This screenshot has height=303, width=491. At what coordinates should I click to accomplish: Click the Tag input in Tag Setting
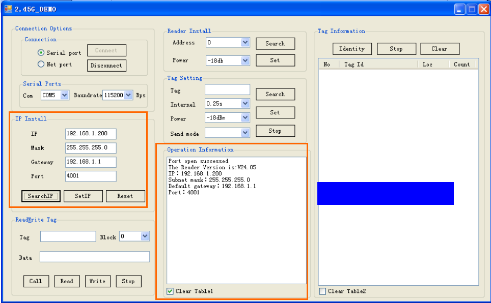click(x=227, y=89)
